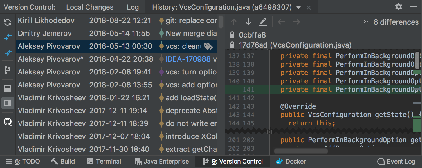422x168 pixels.
Task: Expand hidden toolbar items chevron near differences
Action: pyautogui.click(x=366, y=22)
